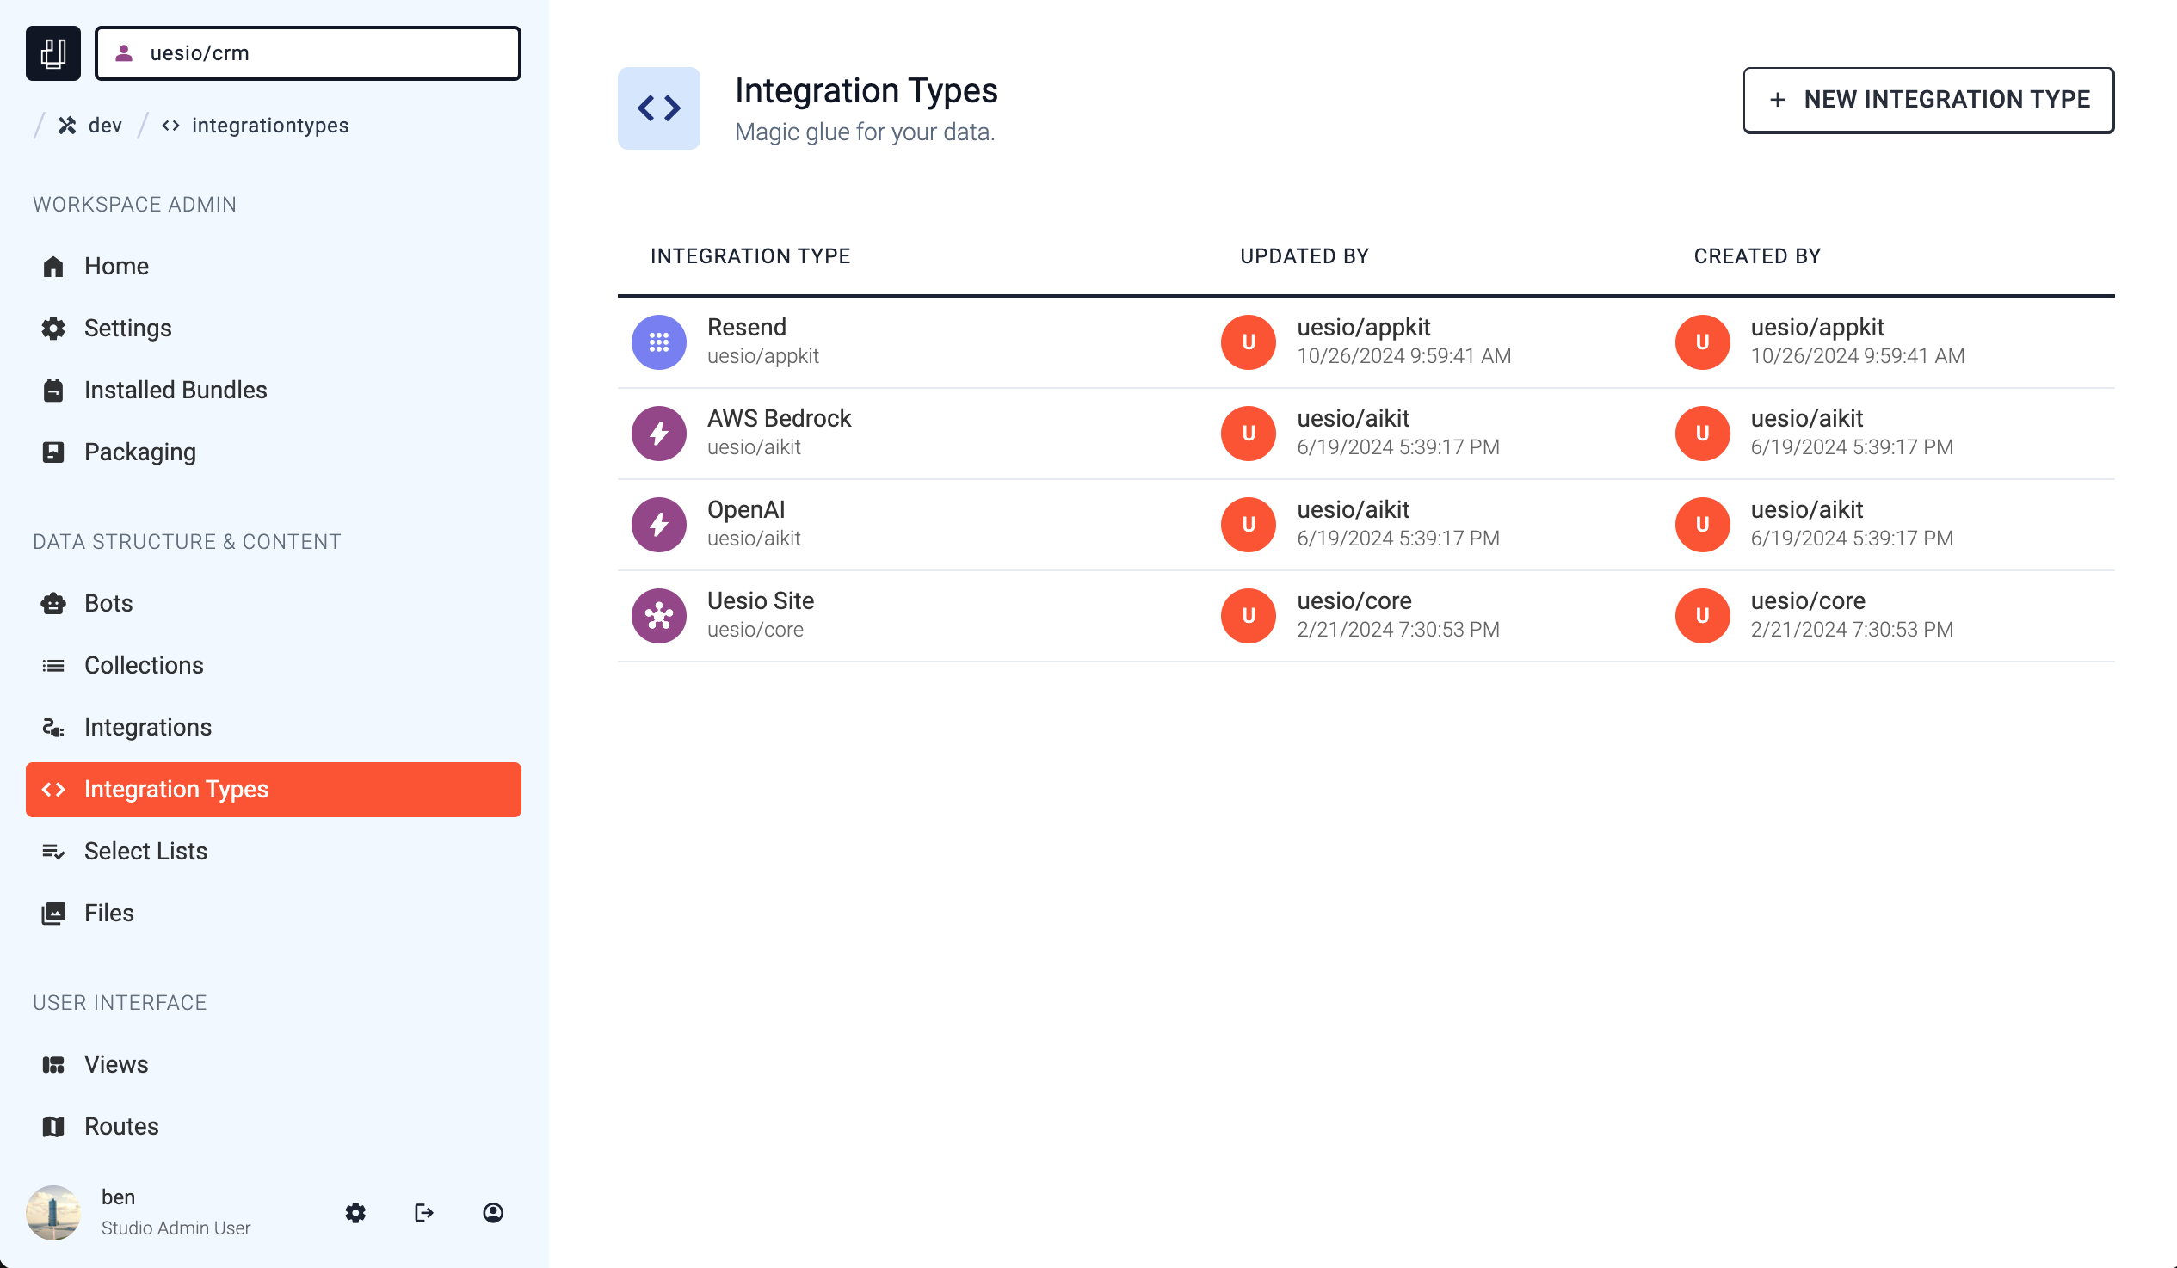Click uesio/core in Created By column
The image size is (2177, 1268).
pyautogui.click(x=1807, y=600)
